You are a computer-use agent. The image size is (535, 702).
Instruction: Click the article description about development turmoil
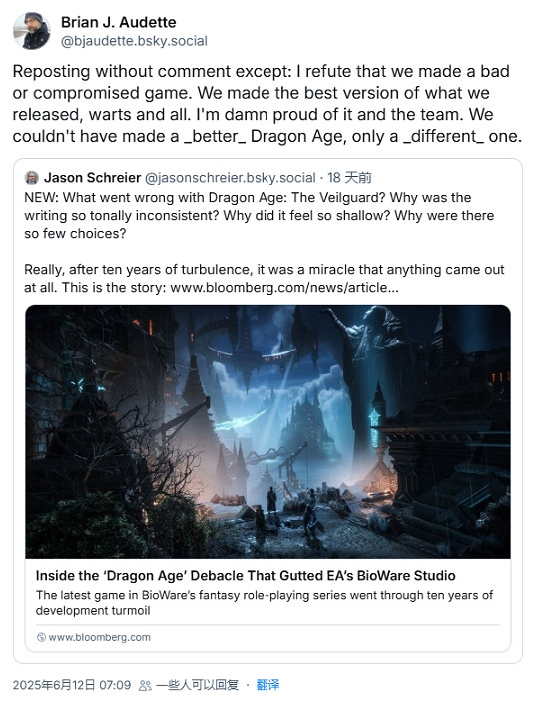click(264, 603)
